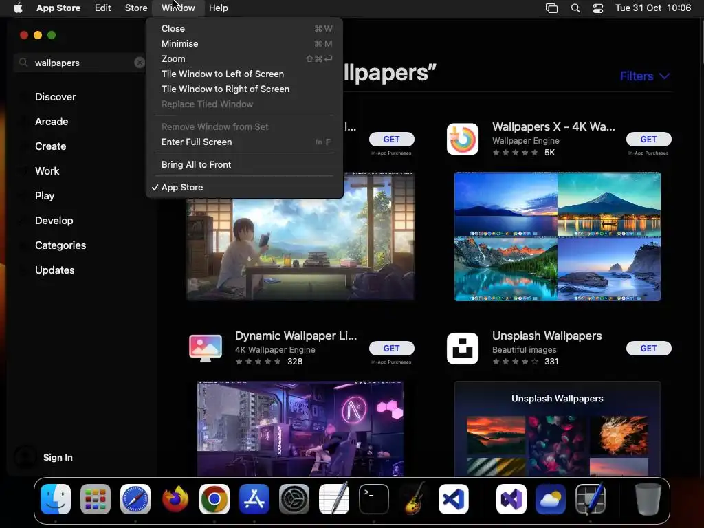Viewport: 704px width, 528px height.
Task: Open the Arcade section
Action: click(x=52, y=121)
